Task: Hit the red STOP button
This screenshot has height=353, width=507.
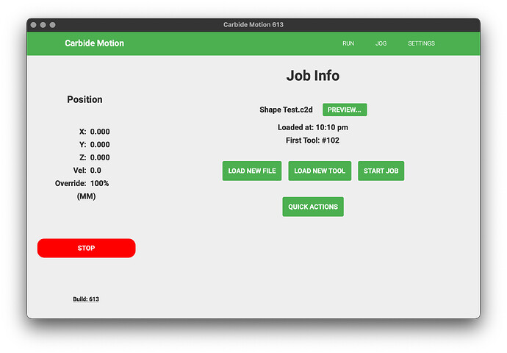Action: tap(86, 248)
